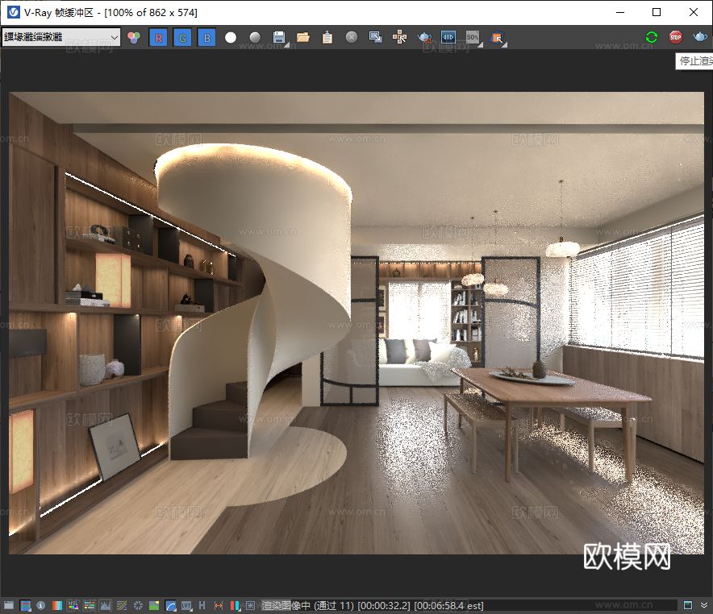
Task: View the alpha channel of the render
Action: [231, 37]
